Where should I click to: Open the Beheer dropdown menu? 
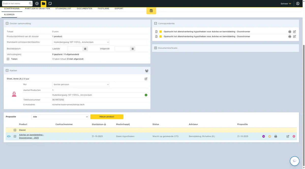tap(286, 4)
